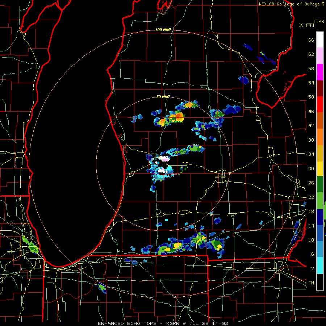Click the bright red 46 kft legend swatch
Screen dimensions: 326x326
pos(320,104)
